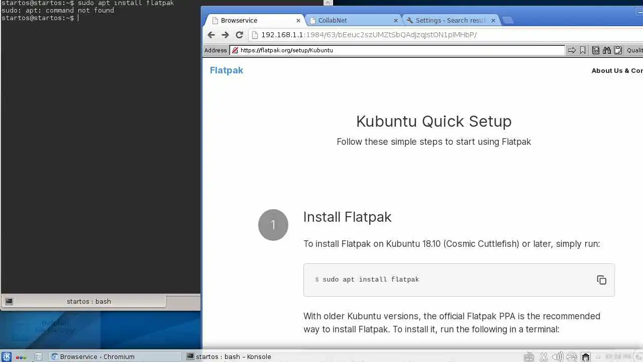643x362 pixels.
Task: Click the 'Install Flatpak' heading
Action: click(x=347, y=217)
